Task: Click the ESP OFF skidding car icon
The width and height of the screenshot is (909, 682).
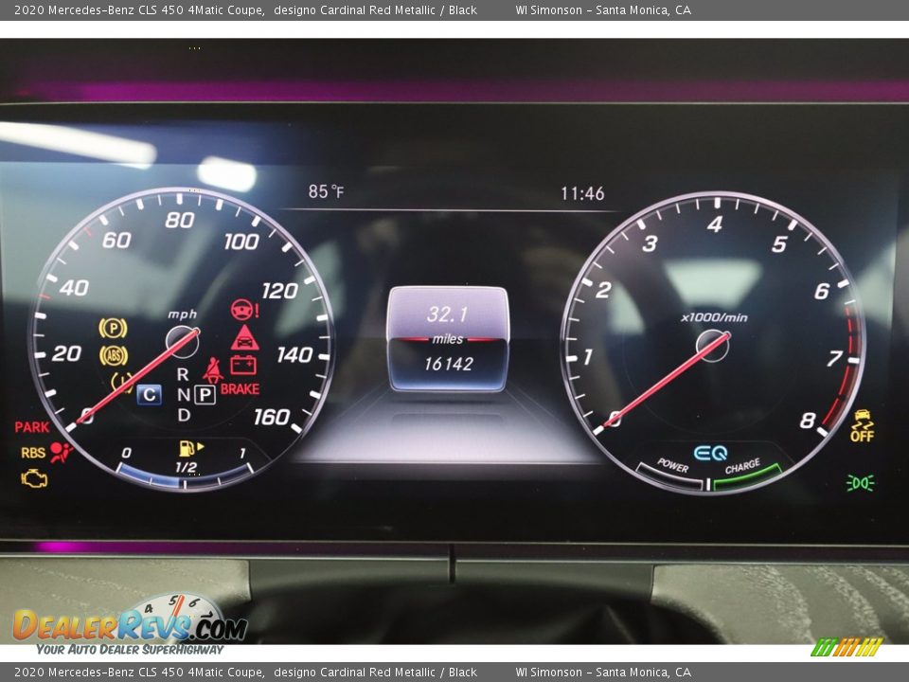Action: click(x=862, y=424)
